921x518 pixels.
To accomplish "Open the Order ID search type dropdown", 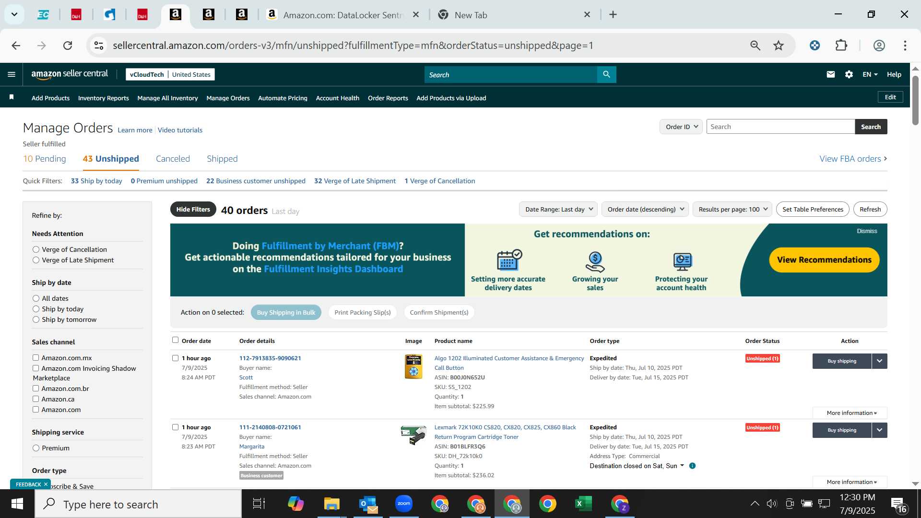I will click(x=681, y=127).
